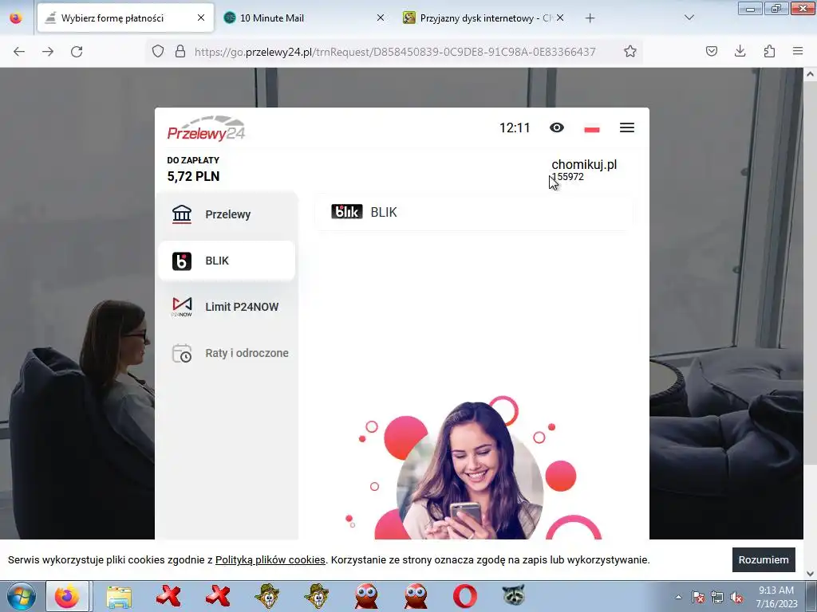Open Opera browser from taskbar

coord(465,596)
